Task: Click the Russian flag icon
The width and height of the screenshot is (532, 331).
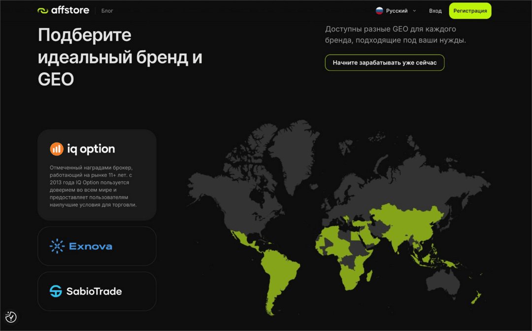Action: (379, 11)
